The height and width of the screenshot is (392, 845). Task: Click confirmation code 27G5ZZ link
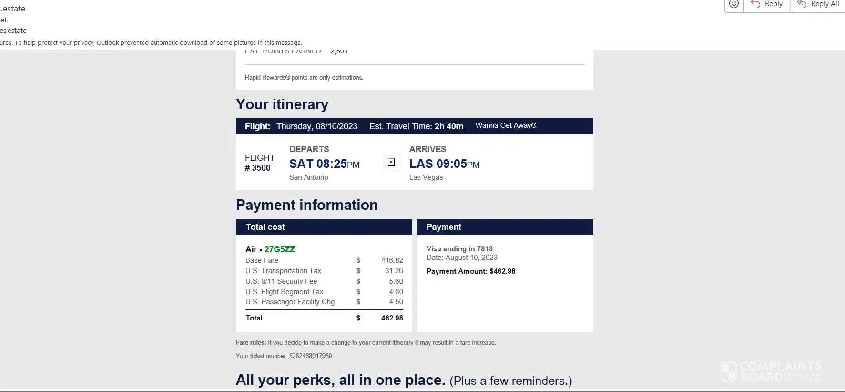coord(280,249)
